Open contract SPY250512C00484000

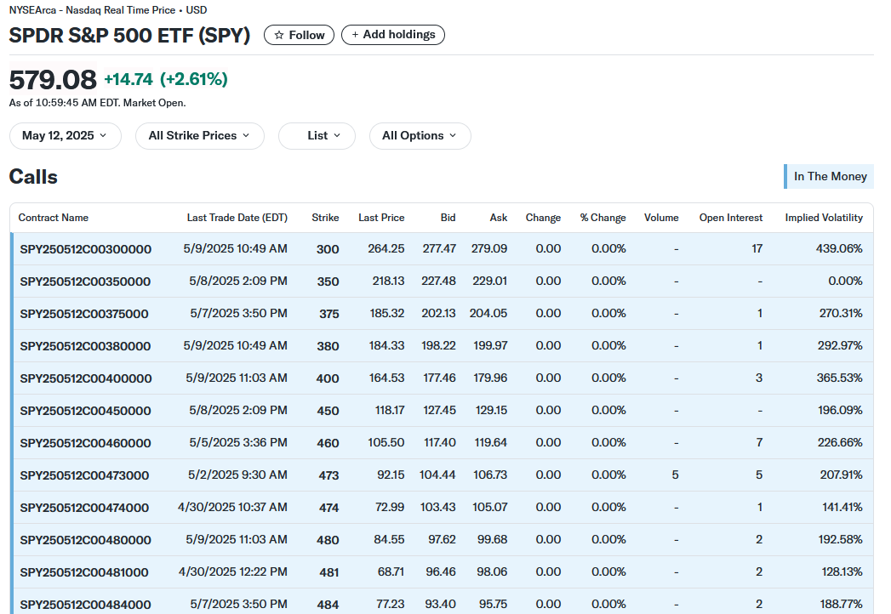point(85,605)
